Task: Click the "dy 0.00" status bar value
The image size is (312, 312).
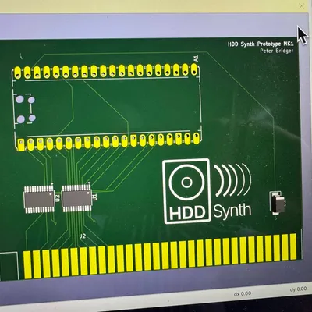Action: tap(298, 289)
